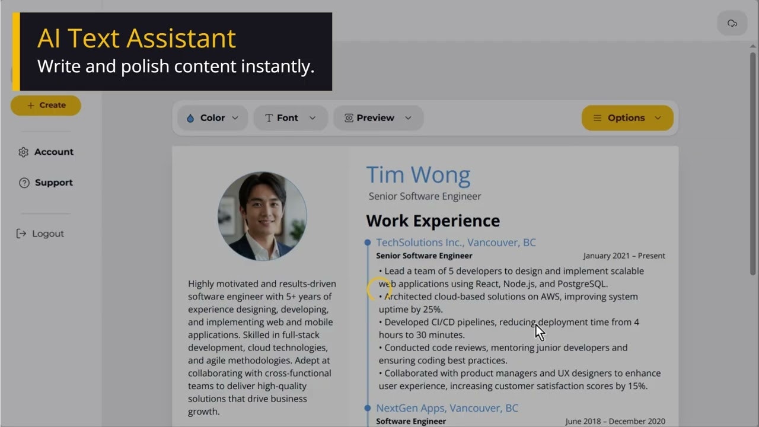759x427 pixels.
Task: Click the Senior Software Engineer subtitle under the name
Action: pos(425,196)
